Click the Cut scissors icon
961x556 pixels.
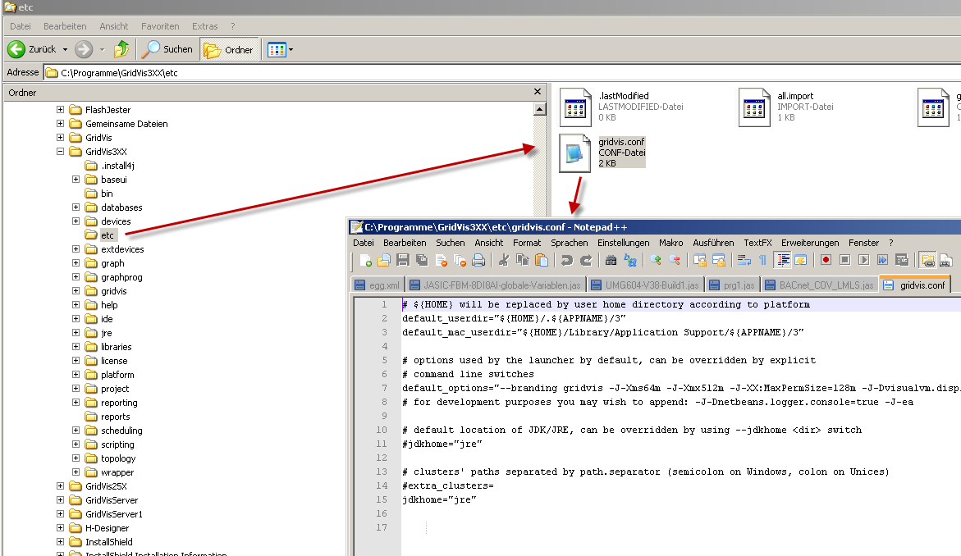point(504,261)
